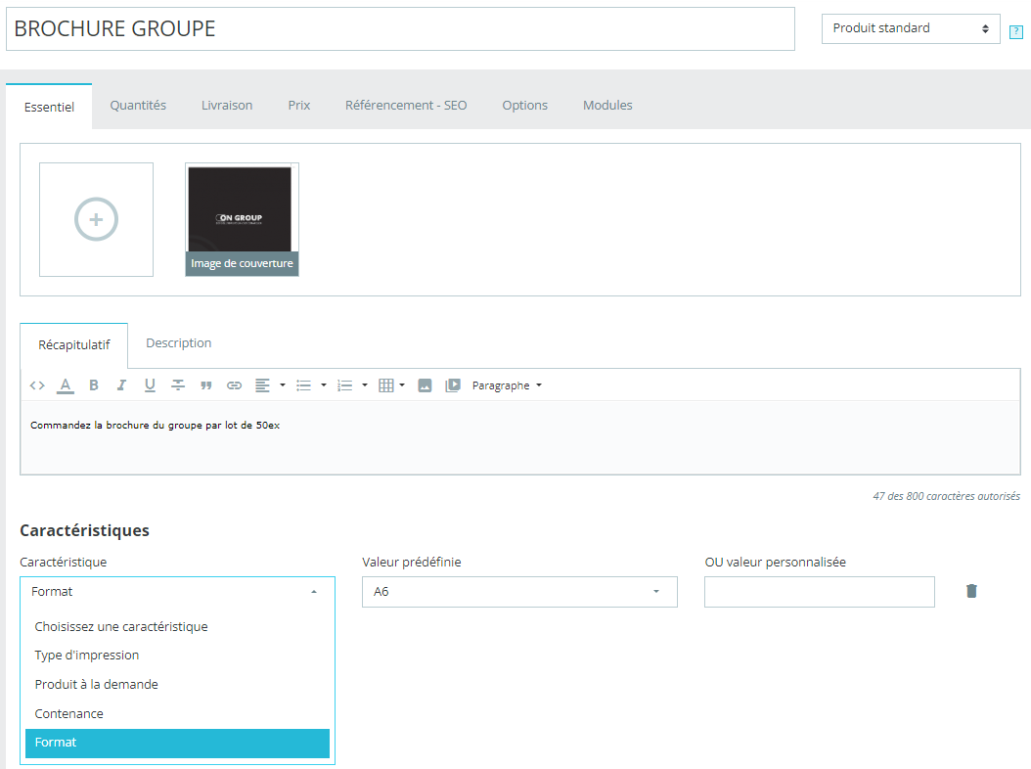Viewport: 1031px width, 769px height.
Task: Click the strikethrough formatting icon
Action: [178, 385]
